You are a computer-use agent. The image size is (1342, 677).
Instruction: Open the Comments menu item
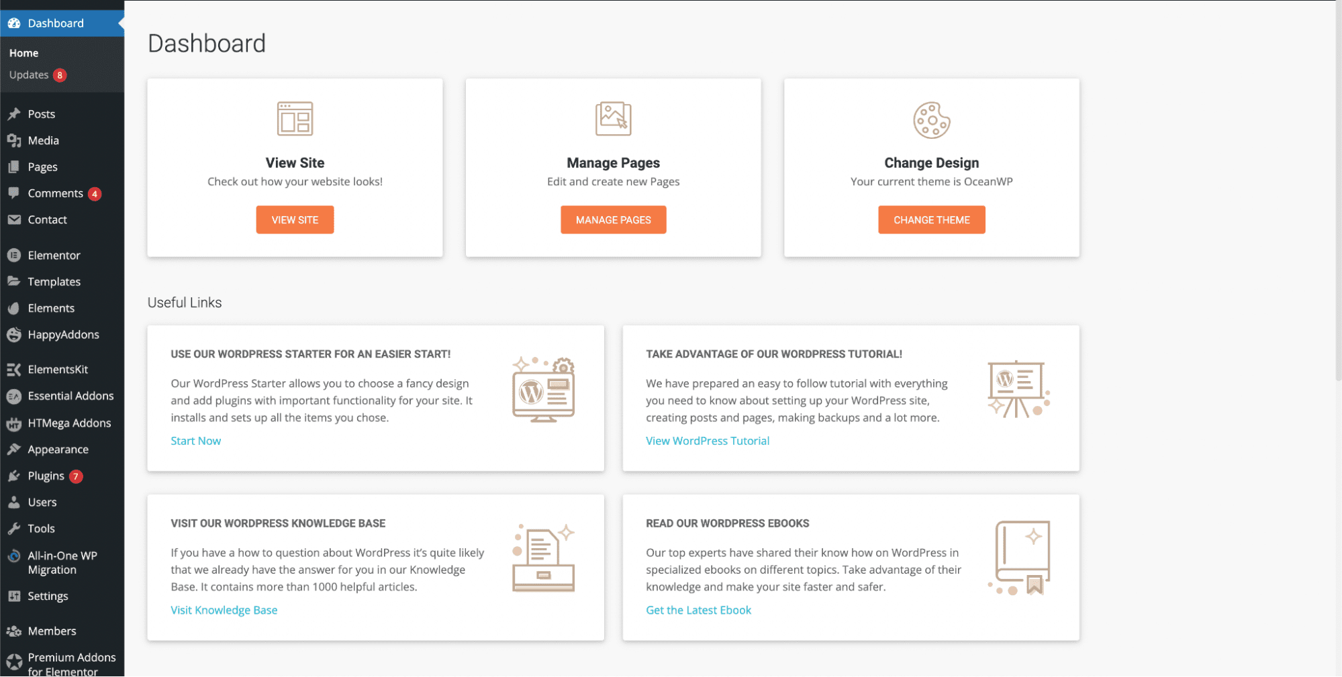[55, 193]
